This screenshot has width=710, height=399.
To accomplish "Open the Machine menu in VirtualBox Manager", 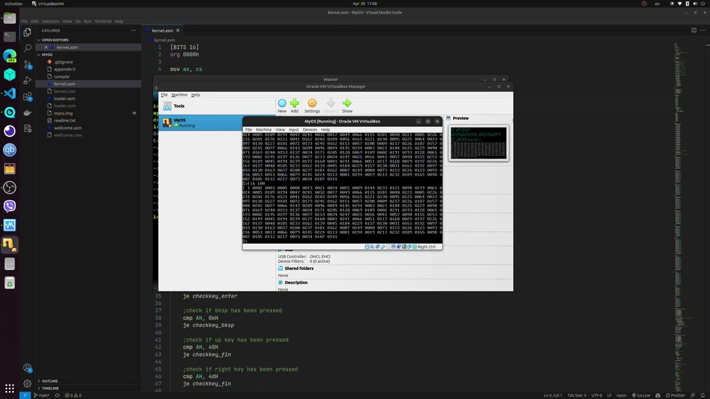I will (179, 95).
